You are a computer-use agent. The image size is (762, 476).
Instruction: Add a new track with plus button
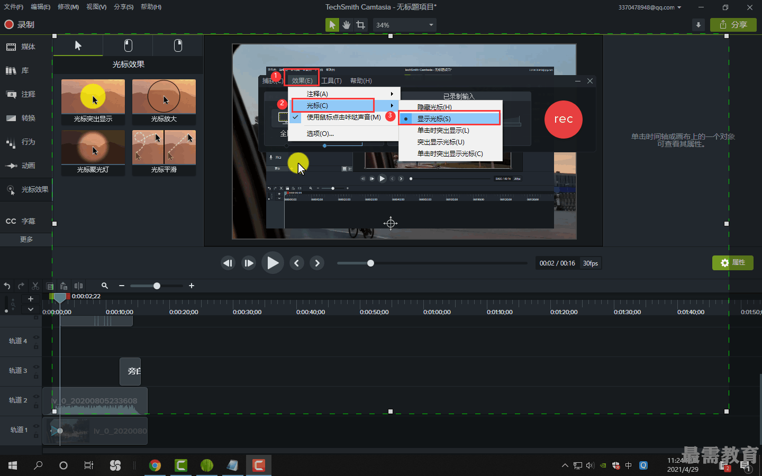(31, 299)
